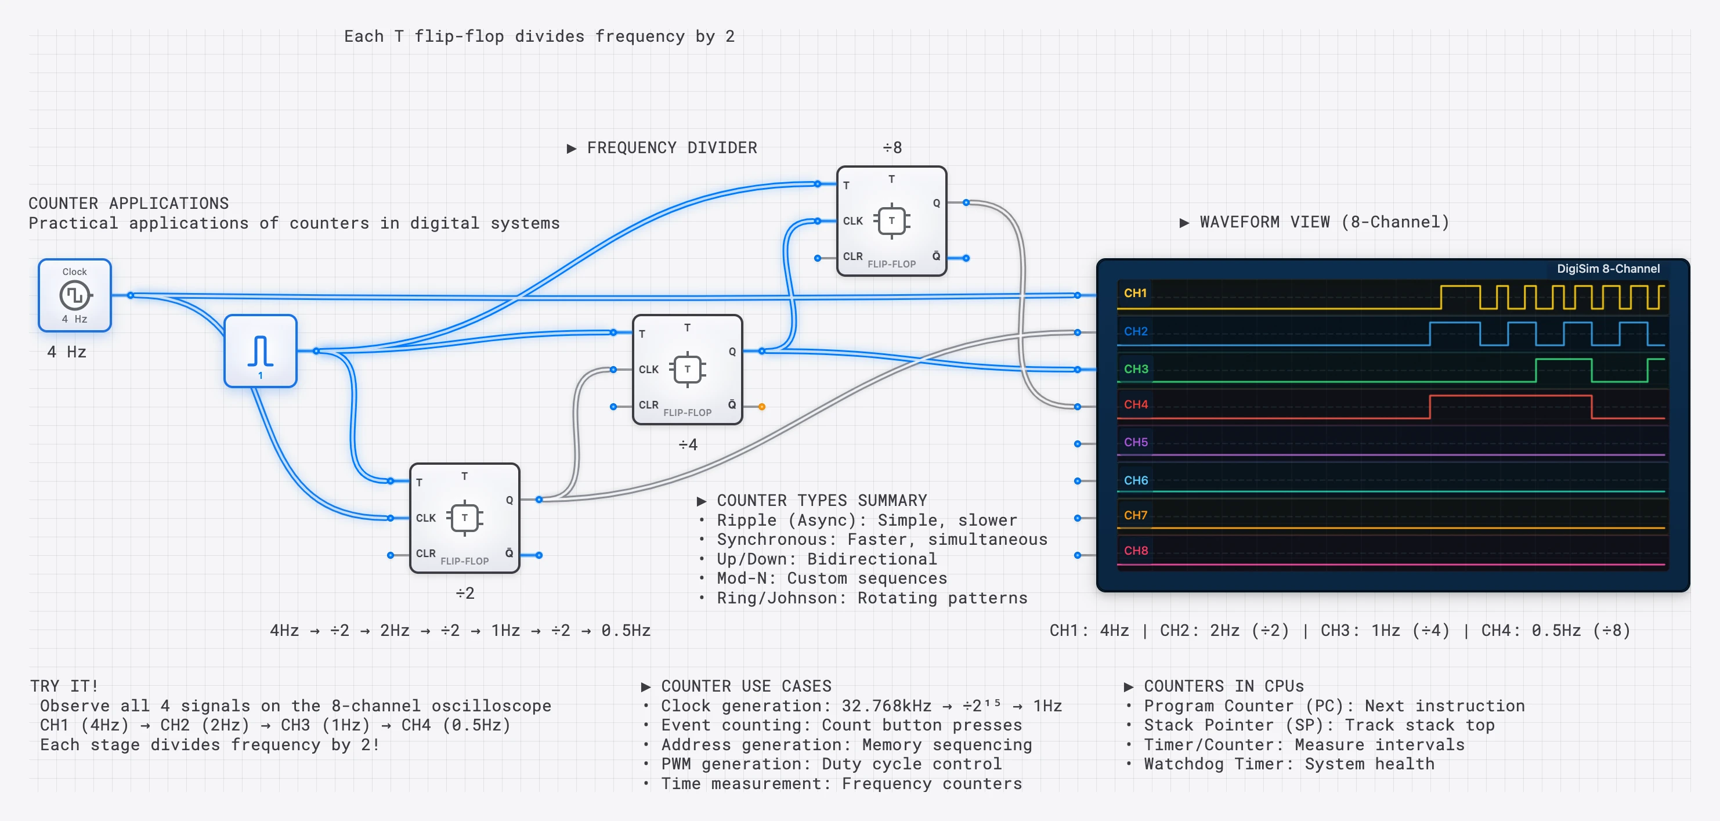
Task: Toggle the pulse input switch block
Action: 261,351
